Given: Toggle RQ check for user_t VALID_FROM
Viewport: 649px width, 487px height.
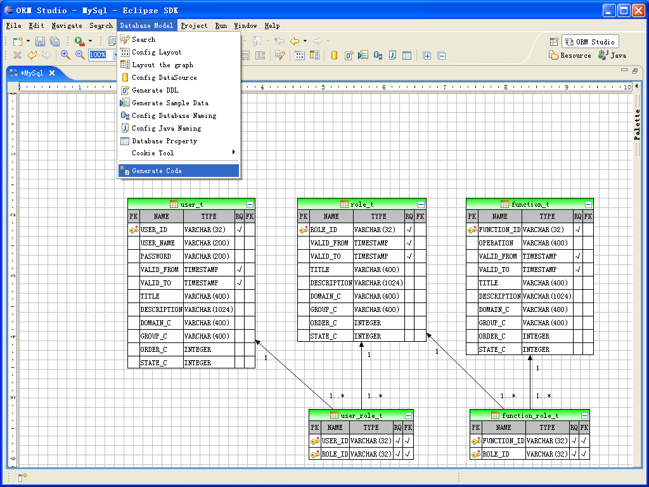Looking at the screenshot, I should click(x=239, y=269).
